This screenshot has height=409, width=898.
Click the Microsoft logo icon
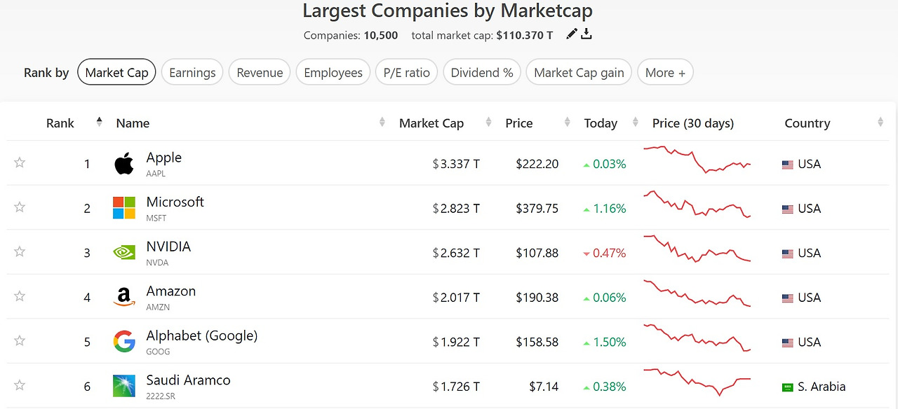click(x=124, y=208)
